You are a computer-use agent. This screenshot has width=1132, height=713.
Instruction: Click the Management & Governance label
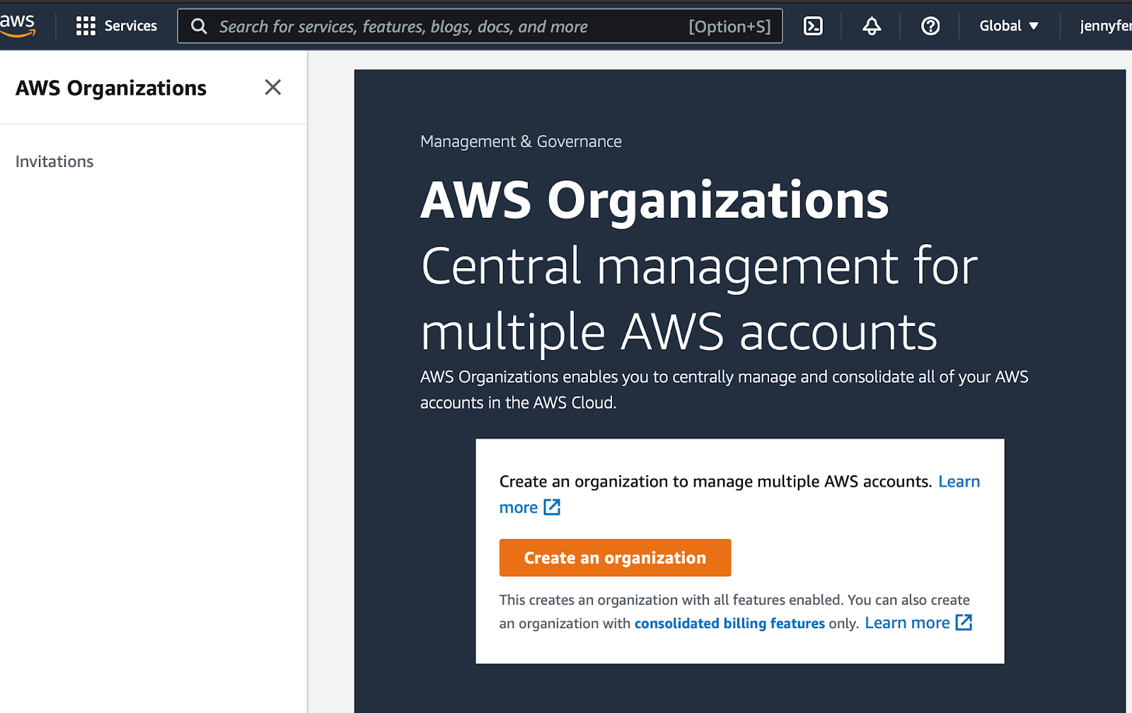[x=521, y=141]
